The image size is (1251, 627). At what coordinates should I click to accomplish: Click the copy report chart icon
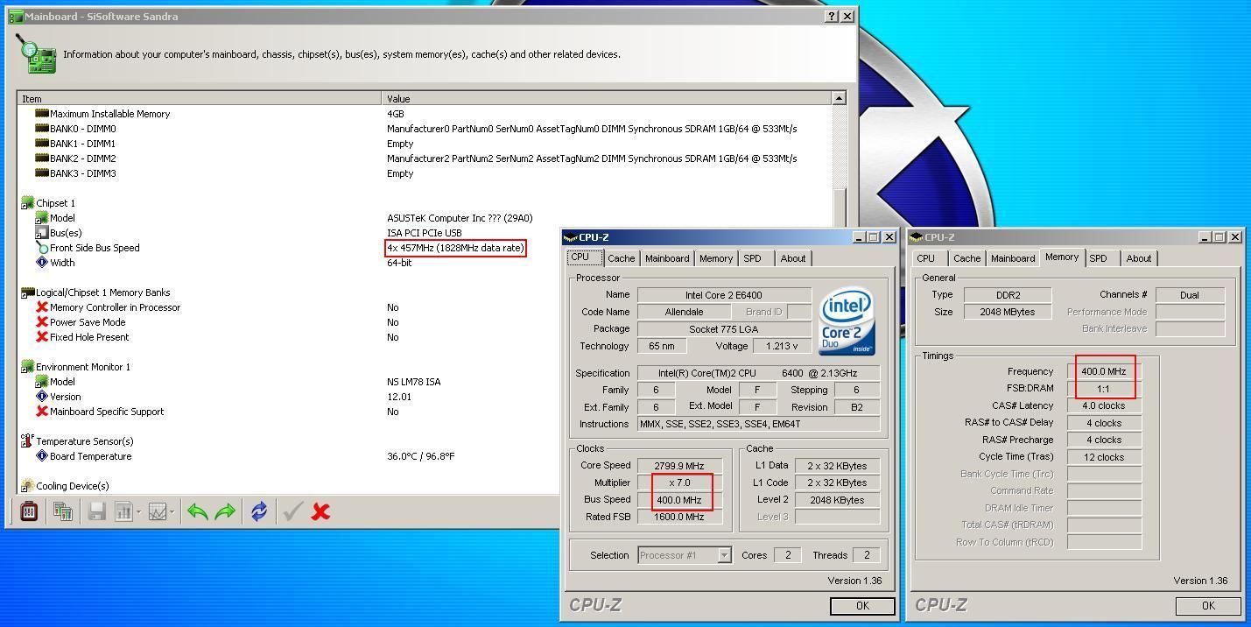click(x=62, y=511)
